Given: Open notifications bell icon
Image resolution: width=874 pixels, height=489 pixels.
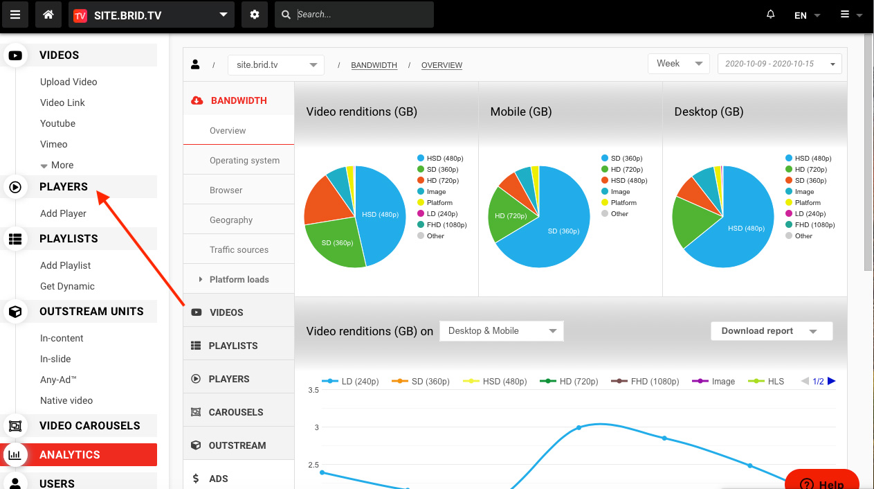Looking at the screenshot, I should (x=771, y=15).
